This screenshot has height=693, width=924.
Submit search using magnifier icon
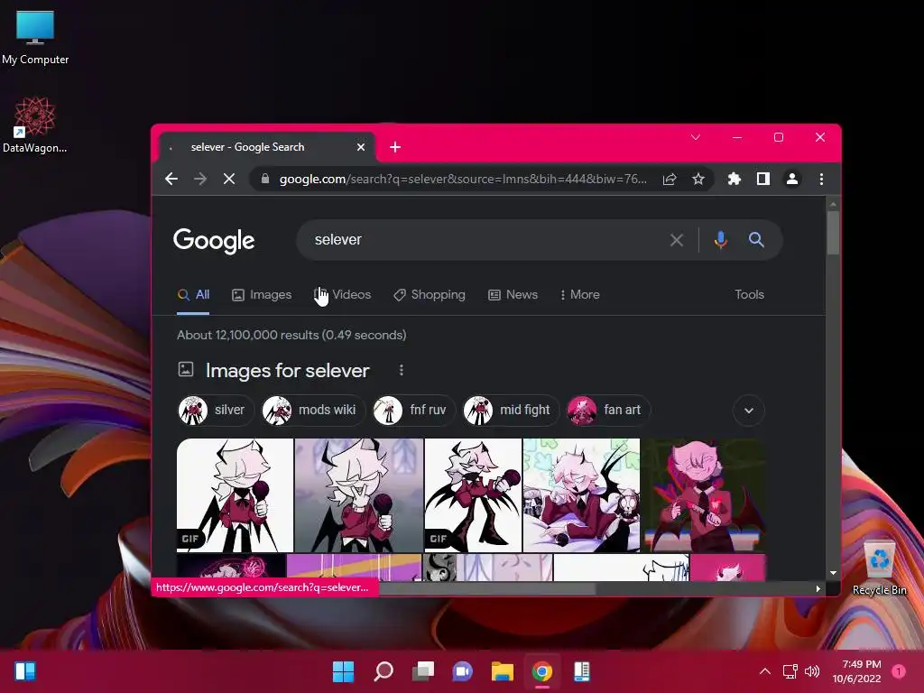757,240
